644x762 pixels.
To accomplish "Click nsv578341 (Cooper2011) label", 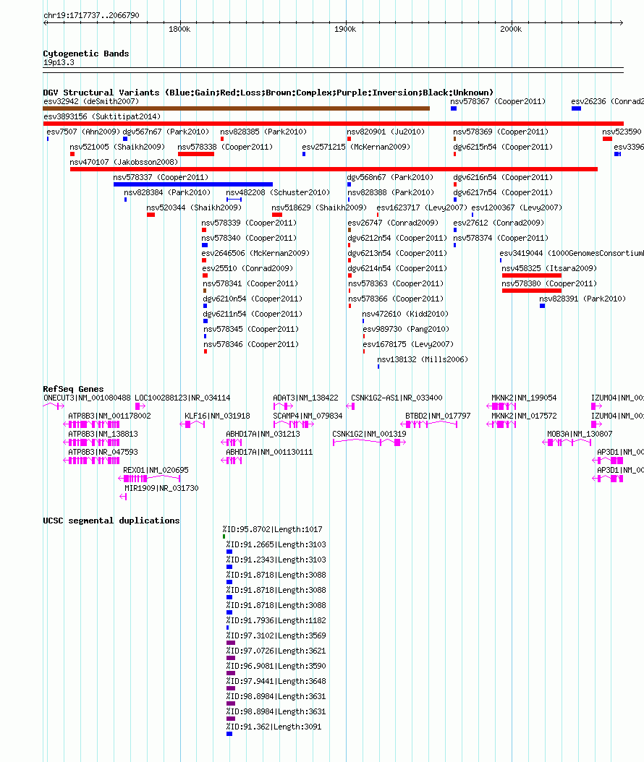I will [x=250, y=283].
